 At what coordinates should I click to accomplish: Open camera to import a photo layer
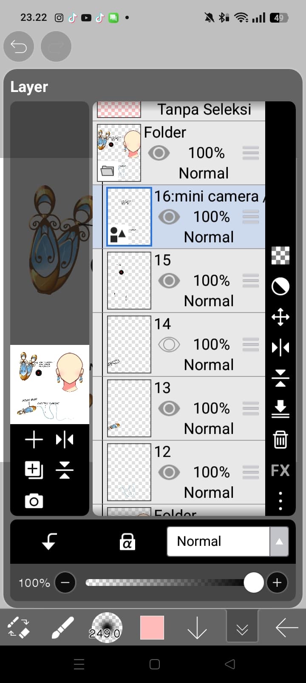[x=34, y=501]
